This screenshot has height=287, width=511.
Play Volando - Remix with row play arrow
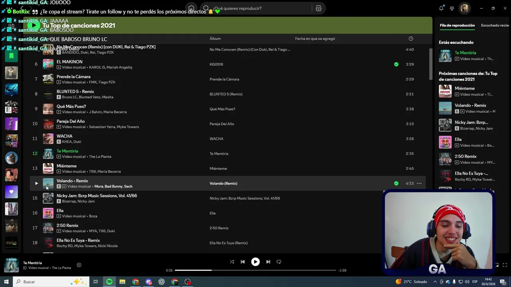click(36, 183)
